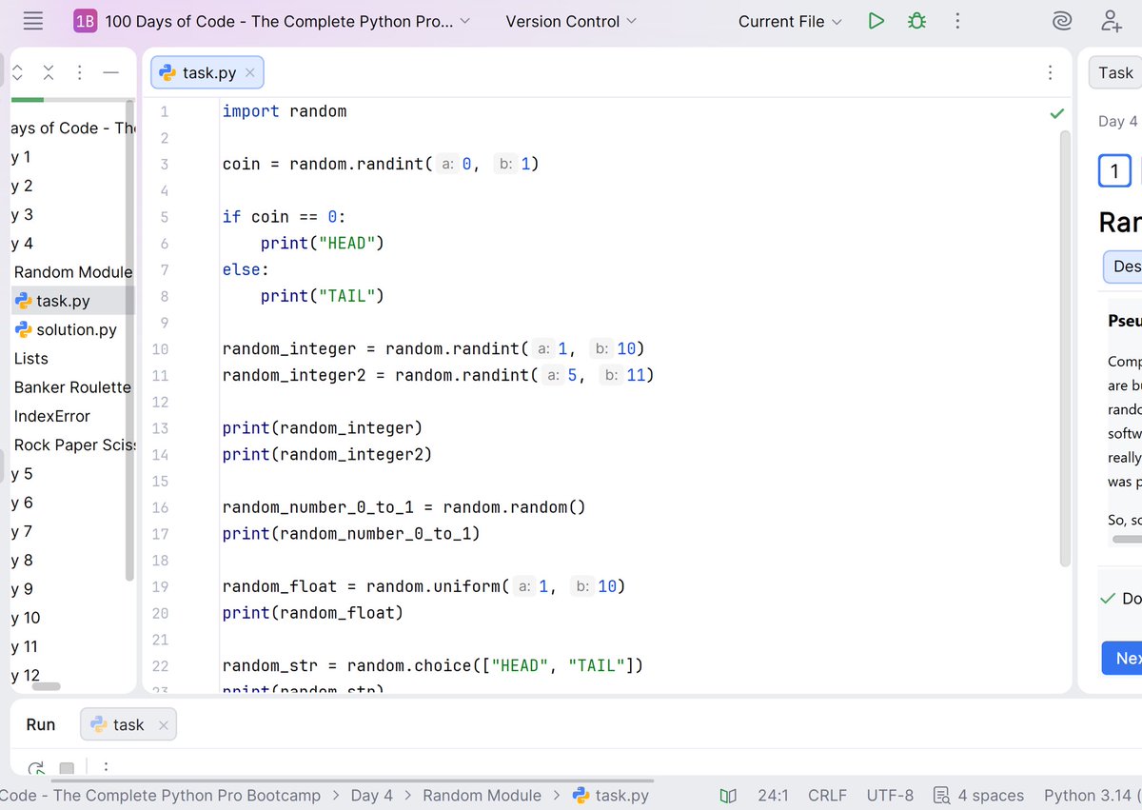
Task: Run the current file with green play icon
Action: tap(876, 21)
